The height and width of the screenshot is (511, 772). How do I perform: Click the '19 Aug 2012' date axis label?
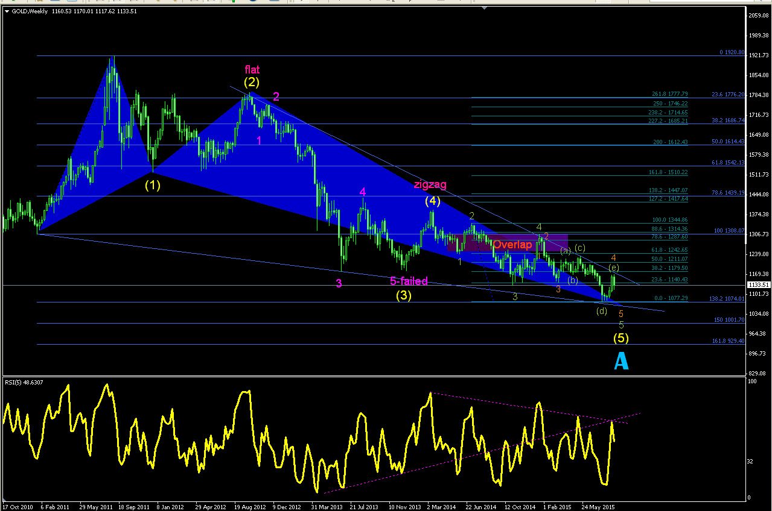(x=249, y=507)
